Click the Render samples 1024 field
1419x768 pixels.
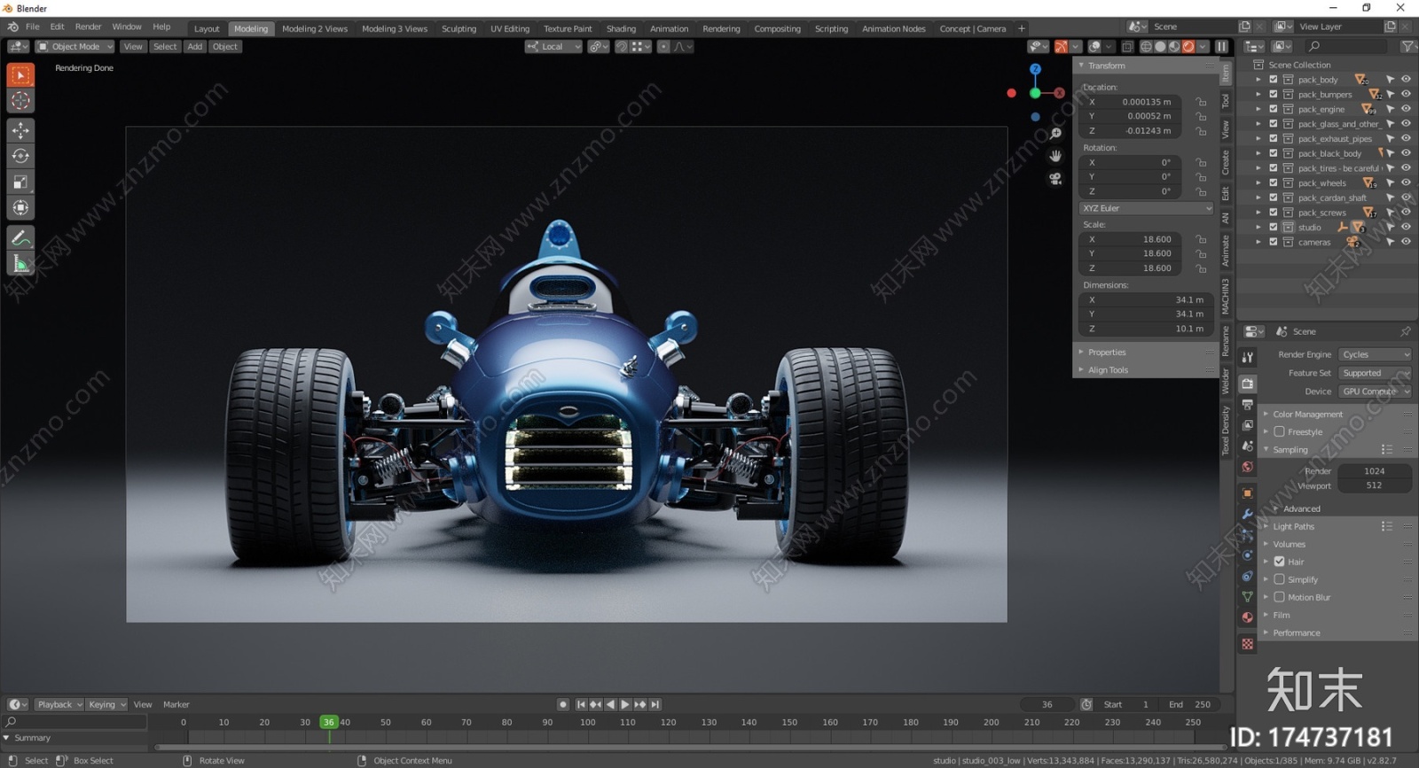1374,471
